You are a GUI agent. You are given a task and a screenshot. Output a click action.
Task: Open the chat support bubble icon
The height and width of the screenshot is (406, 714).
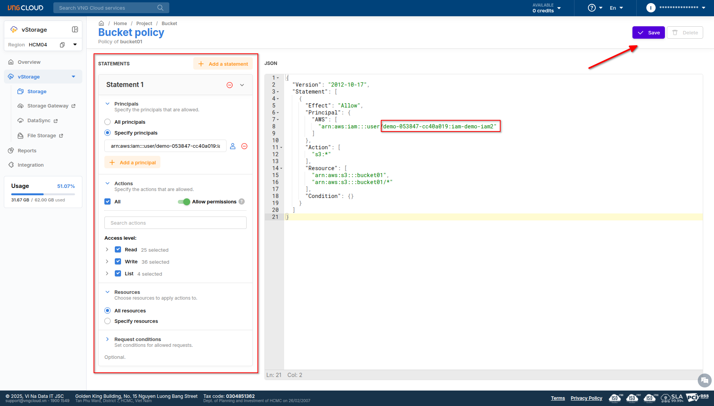(704, 380)
